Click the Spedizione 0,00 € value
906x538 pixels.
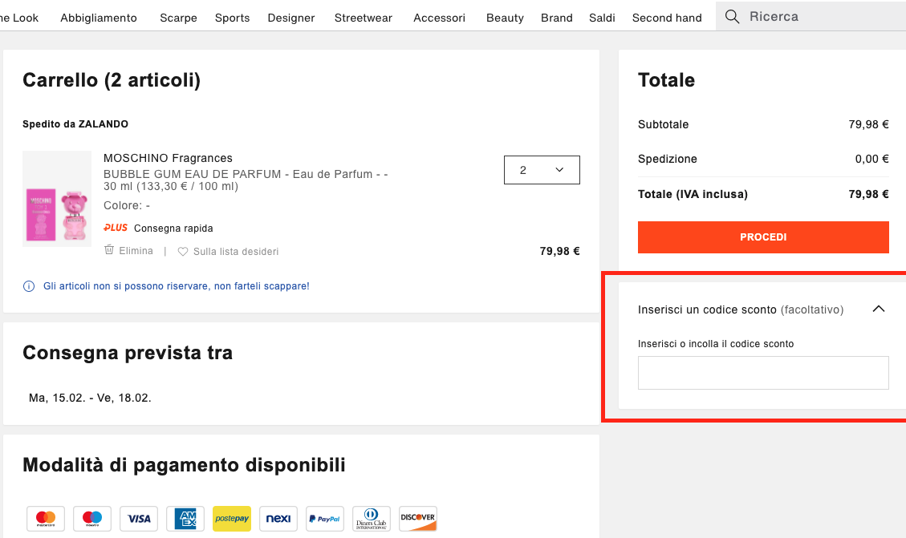point(872,159)
